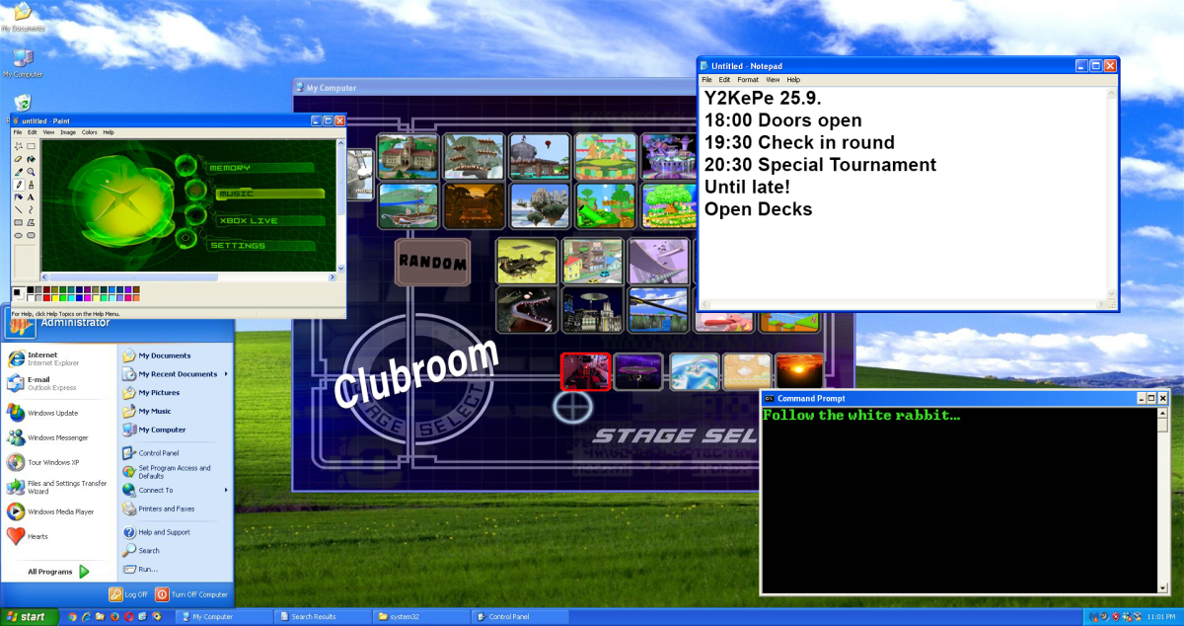Open the Colors menu in Paint
1184x626 pixels.
tap(90, 132)
